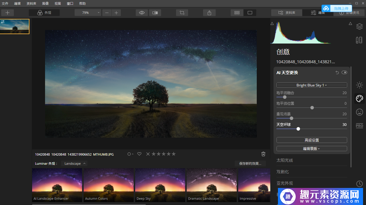Open the Landscape looks category dropdown
Image resolution: width=366 pixels, height=205 pixels.
(75, 164)
